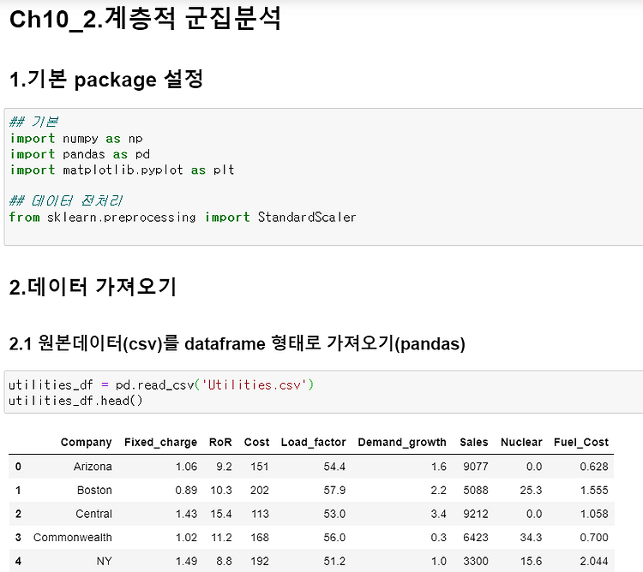Click the Load_factor value 57.9
The height and width of the screenshot is (572, 643).
point(334,490)
